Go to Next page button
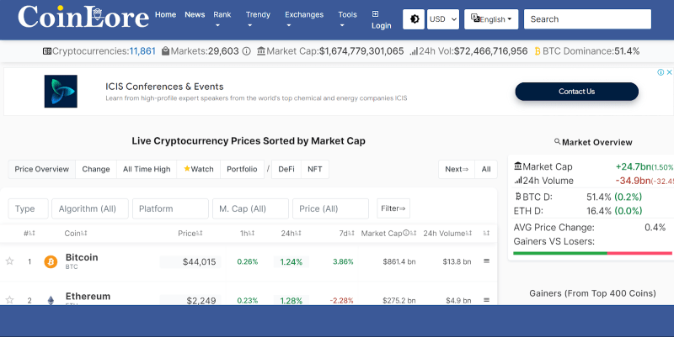Image resolution: width=674 pixels, height=337 pixels. (457, 170)
